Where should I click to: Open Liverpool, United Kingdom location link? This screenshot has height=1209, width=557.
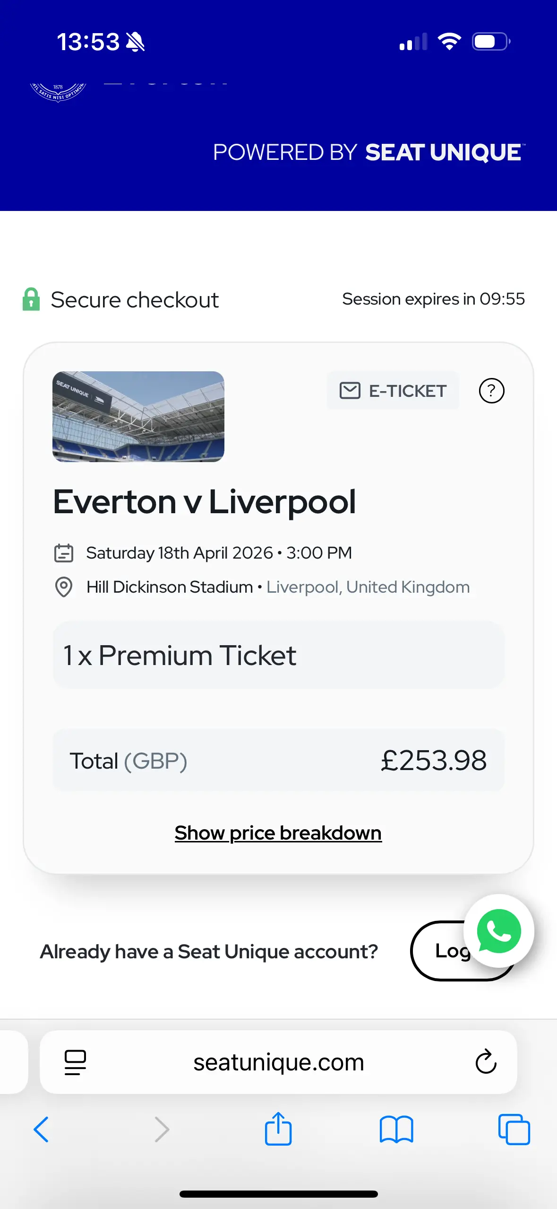tap(368, 587)
